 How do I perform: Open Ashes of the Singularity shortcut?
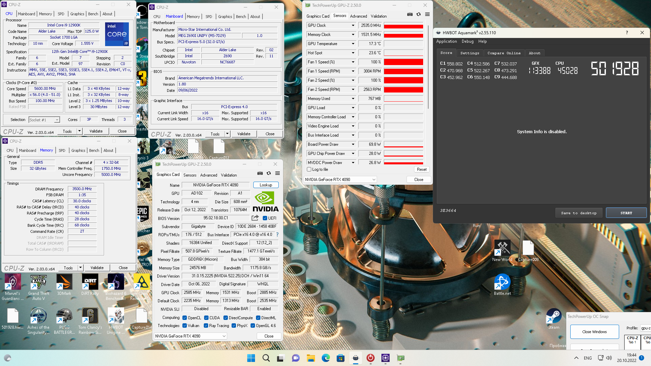click(x=38, y=321)
